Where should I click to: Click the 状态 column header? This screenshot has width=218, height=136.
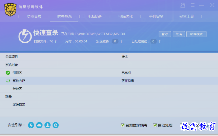pyautogui.click(x=125, y=57)
